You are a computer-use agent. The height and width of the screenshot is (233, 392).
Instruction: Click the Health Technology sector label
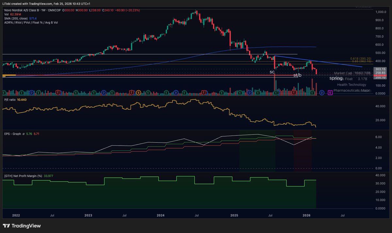[352, 85]
